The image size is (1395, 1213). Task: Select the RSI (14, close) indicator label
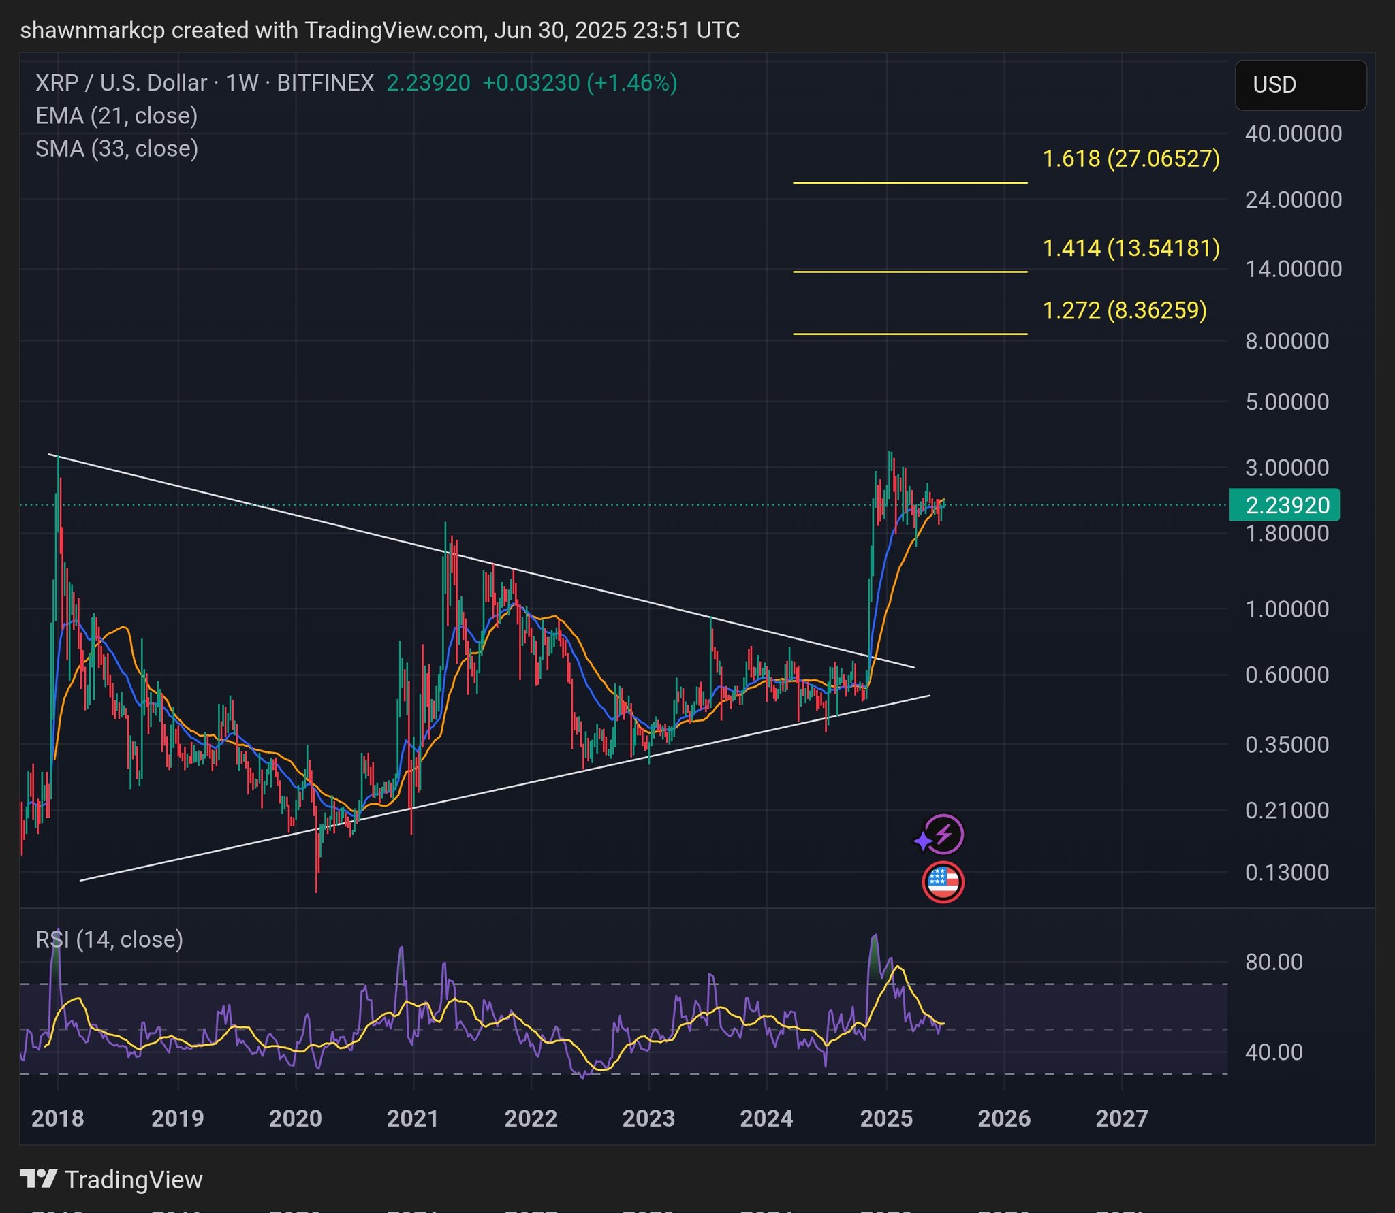tap(109, 939)
